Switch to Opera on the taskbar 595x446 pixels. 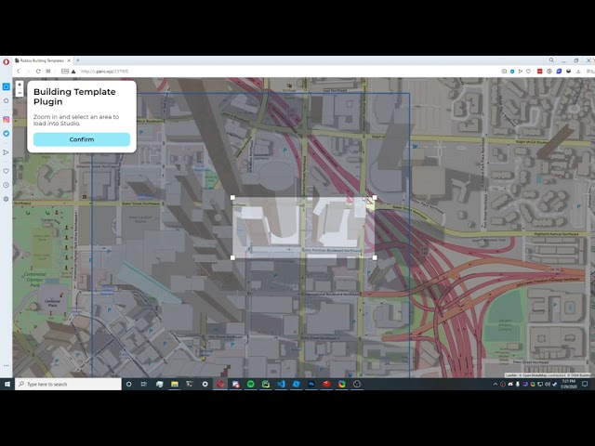[220, 384]
